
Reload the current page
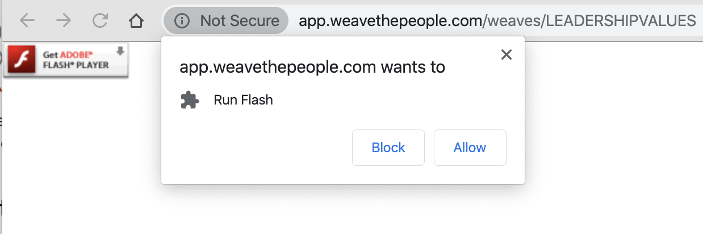[x=100, y=22]
